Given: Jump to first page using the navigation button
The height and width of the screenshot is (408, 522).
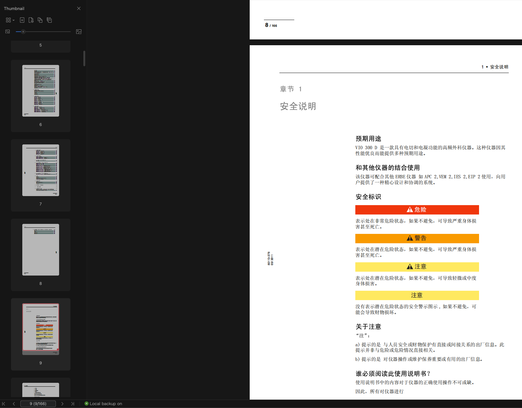Looking at the screenshot, I should click(4, 403).
